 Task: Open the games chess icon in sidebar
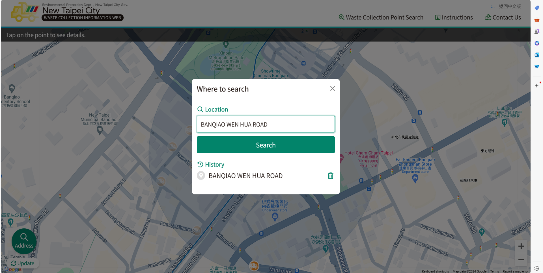[x=537, y=31]
